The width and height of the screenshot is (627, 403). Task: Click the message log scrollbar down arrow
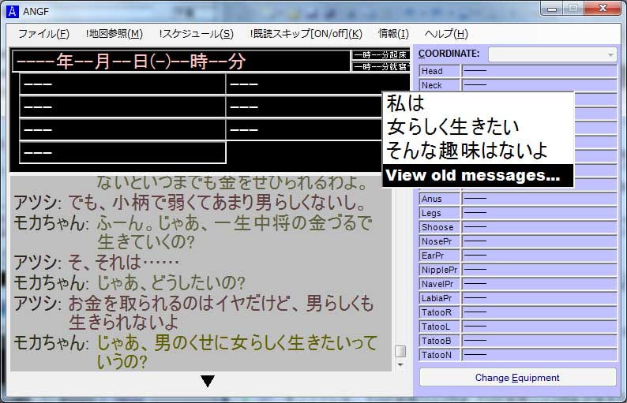point(400,365)
